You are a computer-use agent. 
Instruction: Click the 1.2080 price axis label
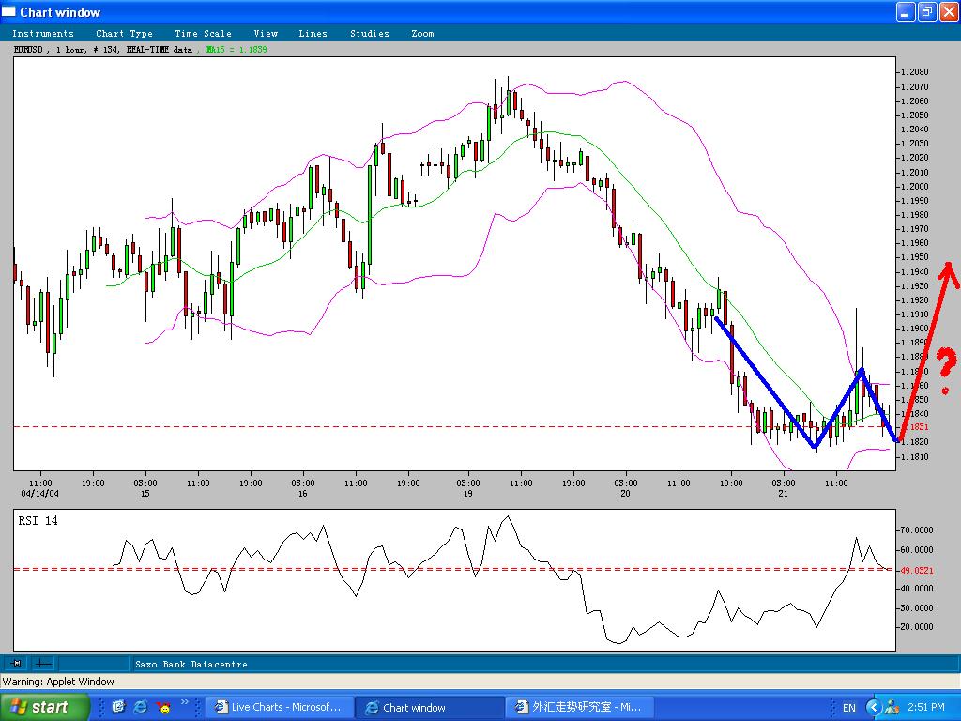tap(914, 71)
